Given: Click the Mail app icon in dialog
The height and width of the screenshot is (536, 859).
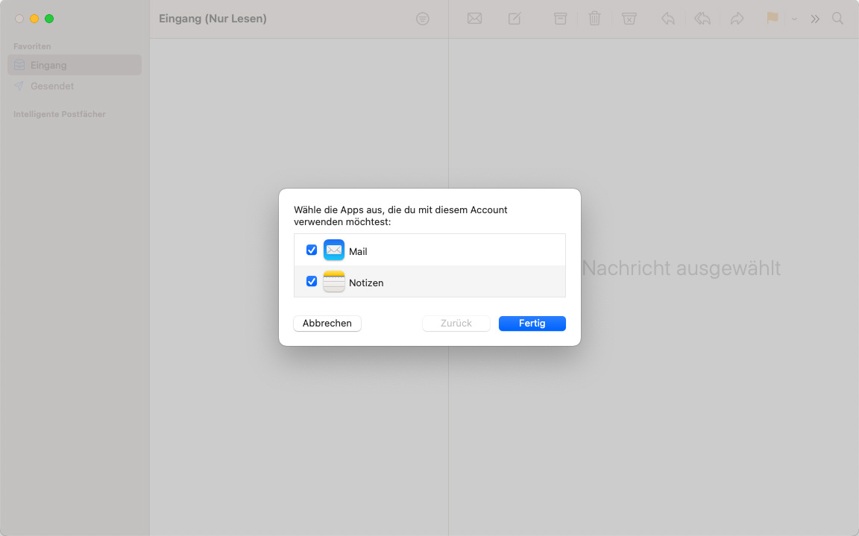Looking at the screenshot, I should click(x=333, y=250).
